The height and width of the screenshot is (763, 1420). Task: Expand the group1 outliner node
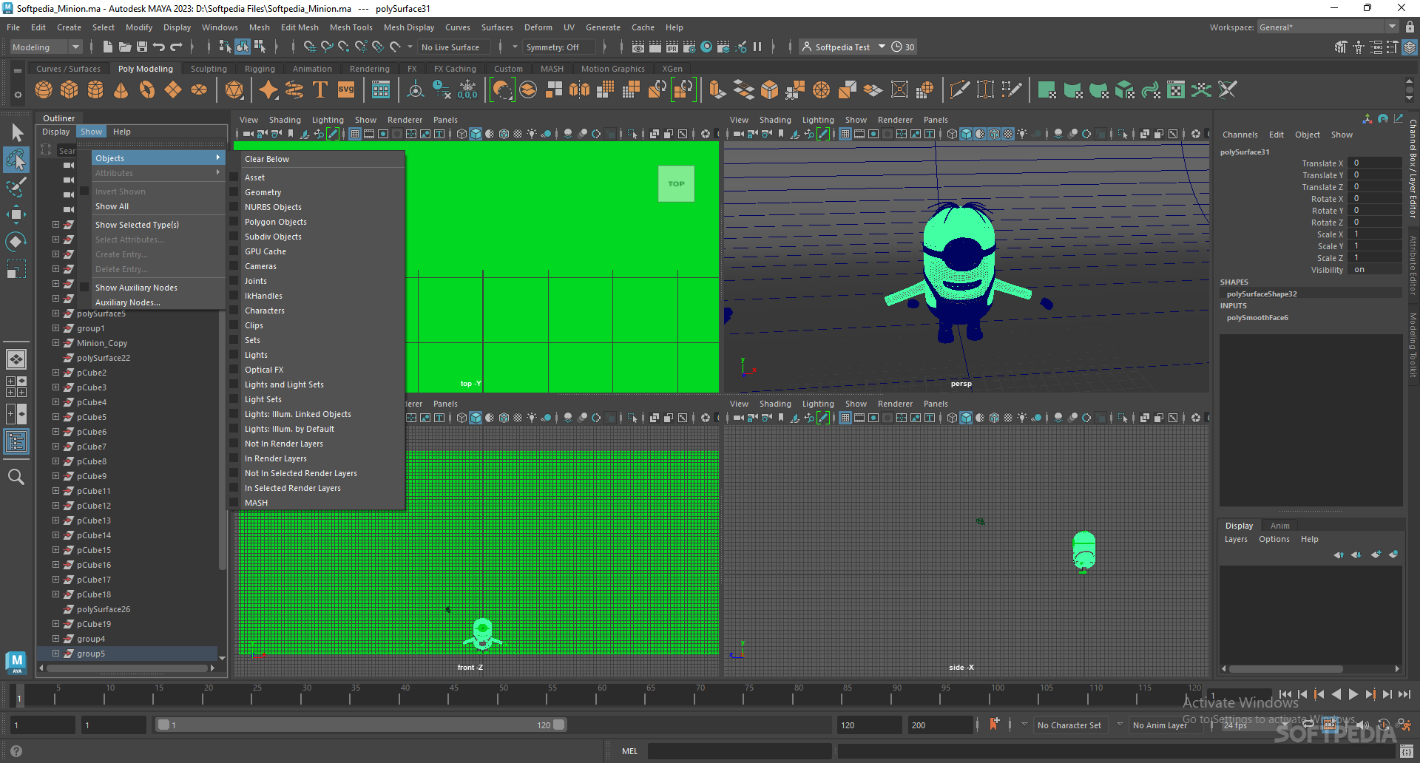coord(55,328)
